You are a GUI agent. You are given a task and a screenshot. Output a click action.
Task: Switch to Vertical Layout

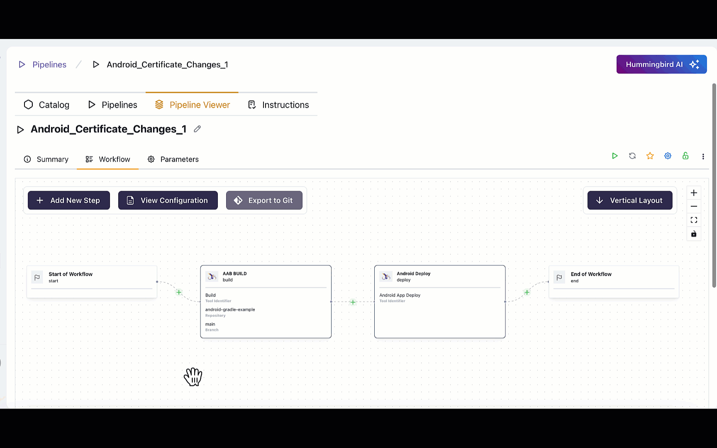pyautogui.click(x=629, y=200)
